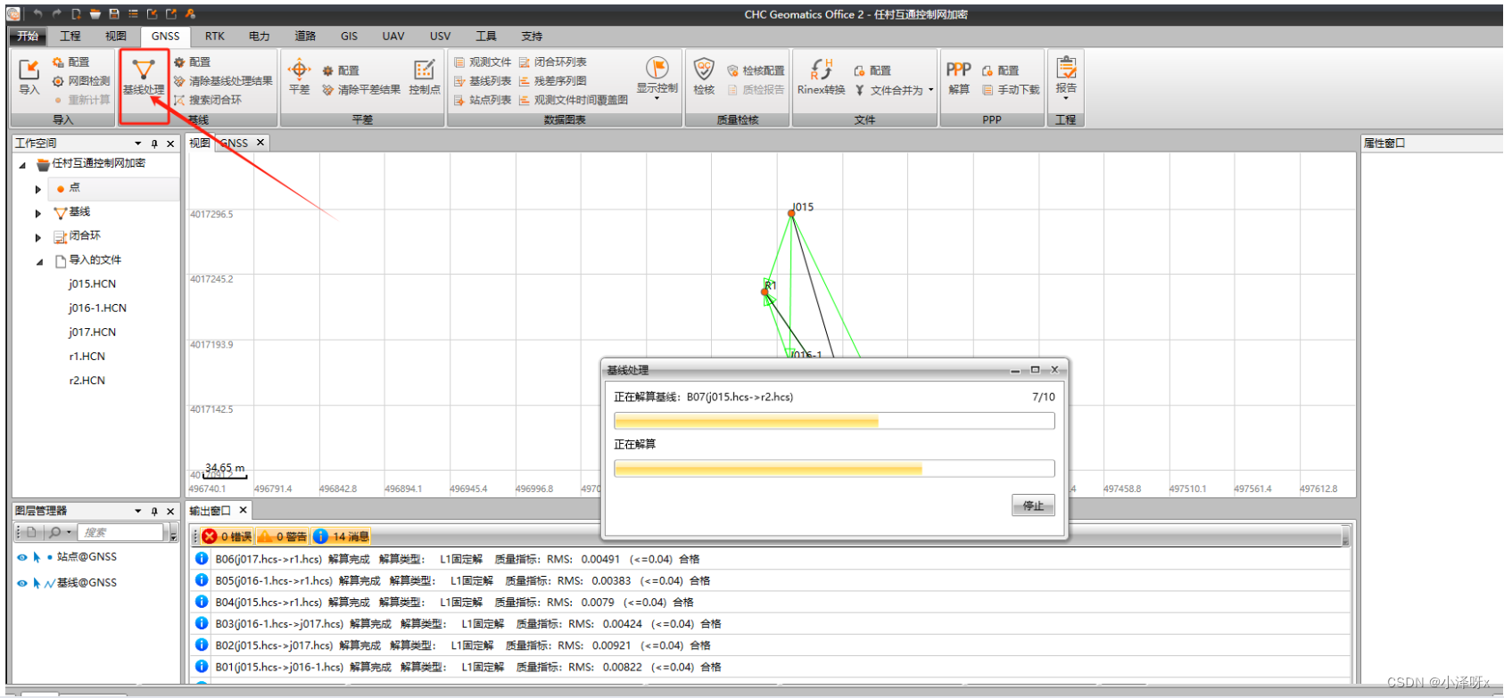Toggle selectable arrow for 基线@GNSS layer

click(37, 583)
